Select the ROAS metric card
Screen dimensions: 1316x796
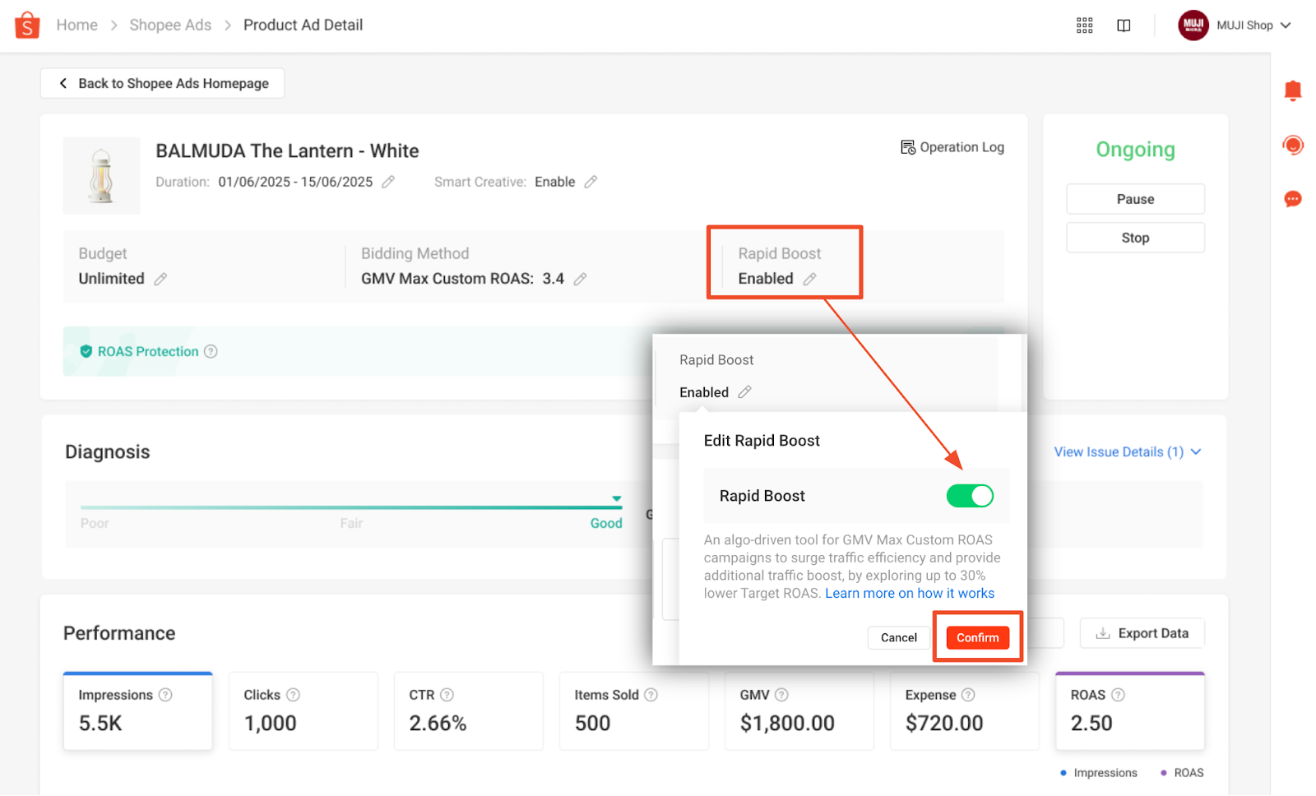[x=1130, y=711]
